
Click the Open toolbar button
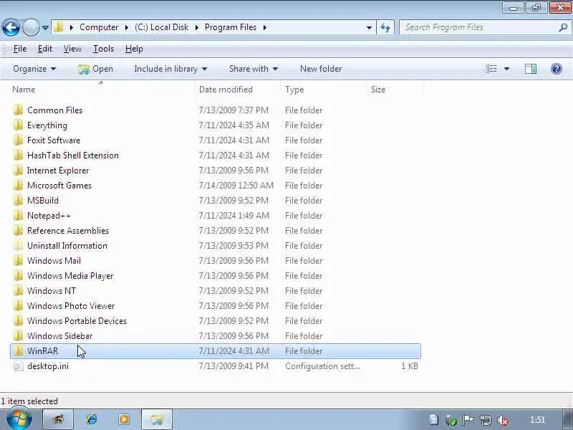tap(96, 69)
